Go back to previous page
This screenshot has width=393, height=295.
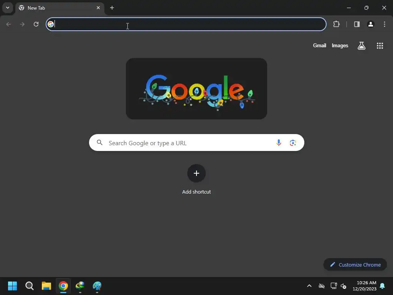8,24
